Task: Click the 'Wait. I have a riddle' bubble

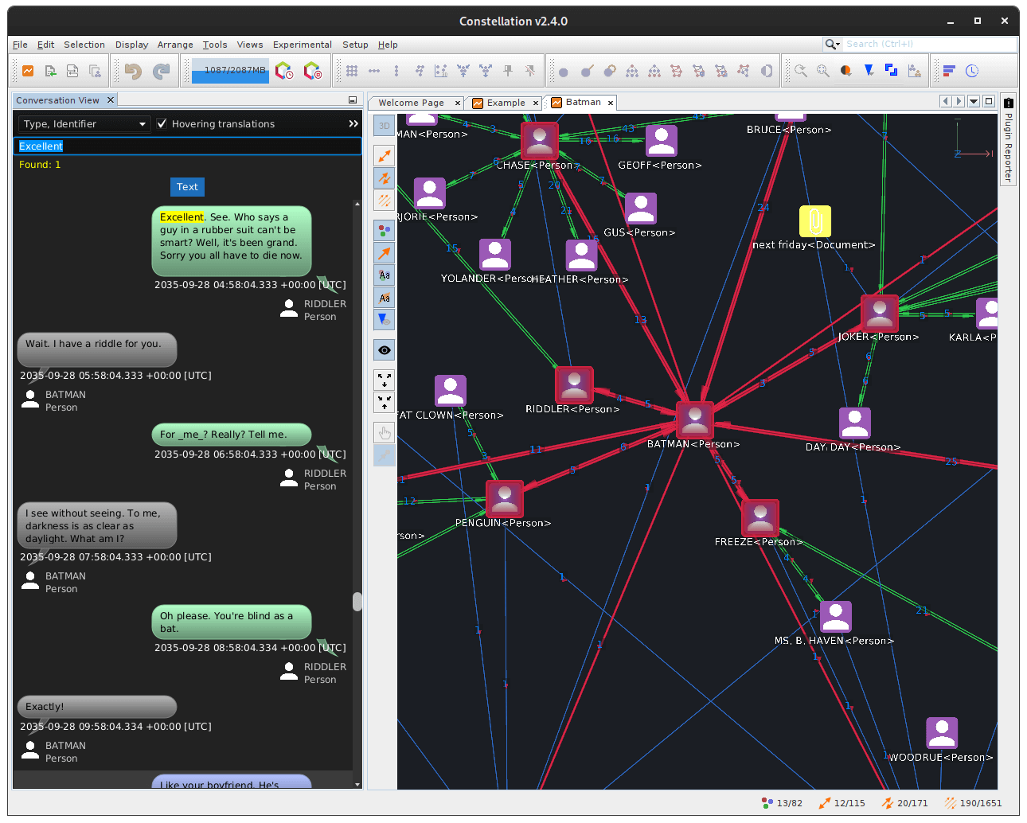Action: pos(96,349)
